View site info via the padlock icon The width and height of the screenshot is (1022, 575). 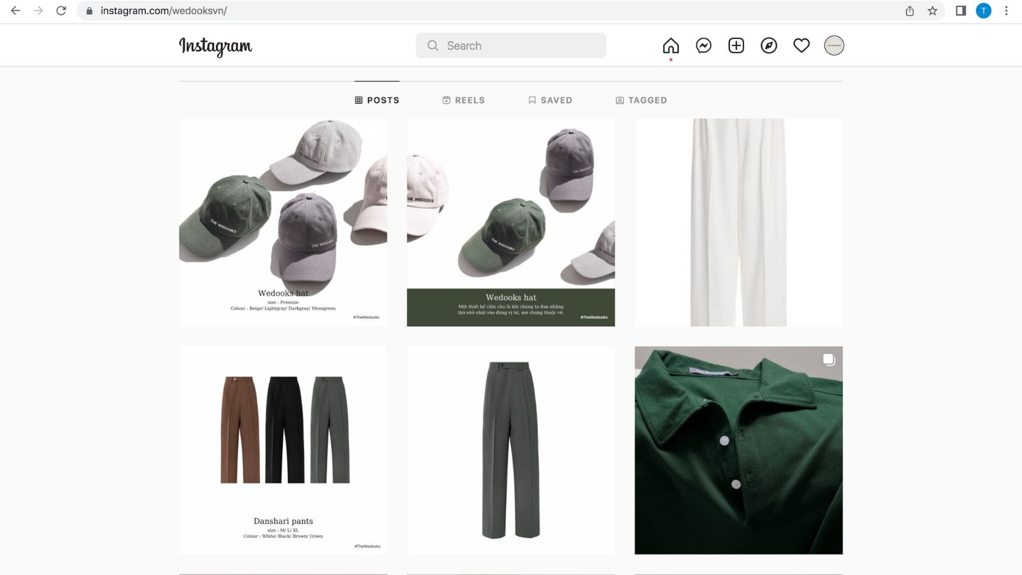[89, 11]
